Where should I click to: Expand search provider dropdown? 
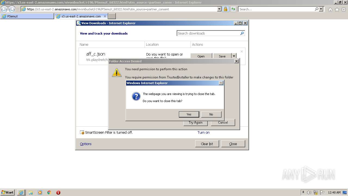[321, 9]
